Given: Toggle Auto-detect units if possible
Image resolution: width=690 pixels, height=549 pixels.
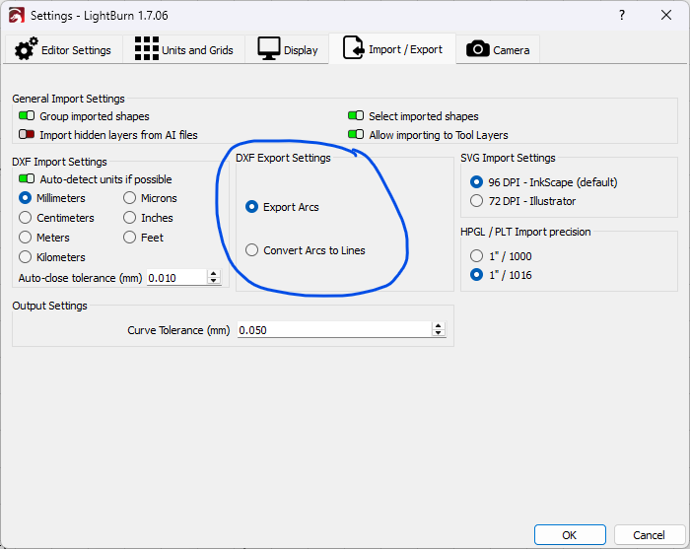Looking at the screenshot, I should click(x=27, y=179).
